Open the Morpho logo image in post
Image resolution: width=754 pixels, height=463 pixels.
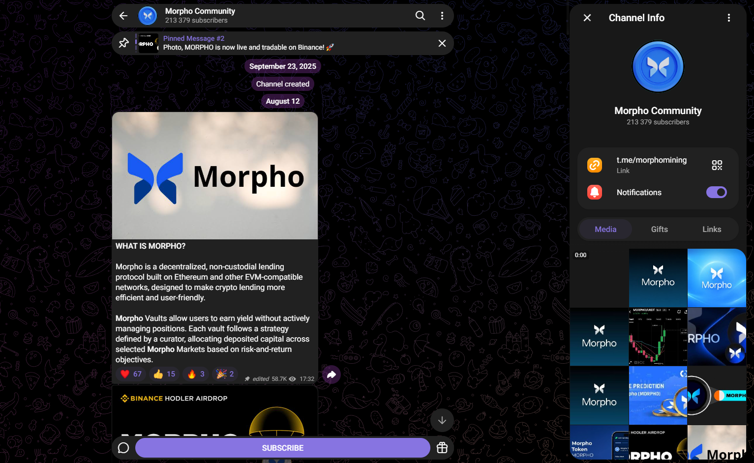[215, 176]
